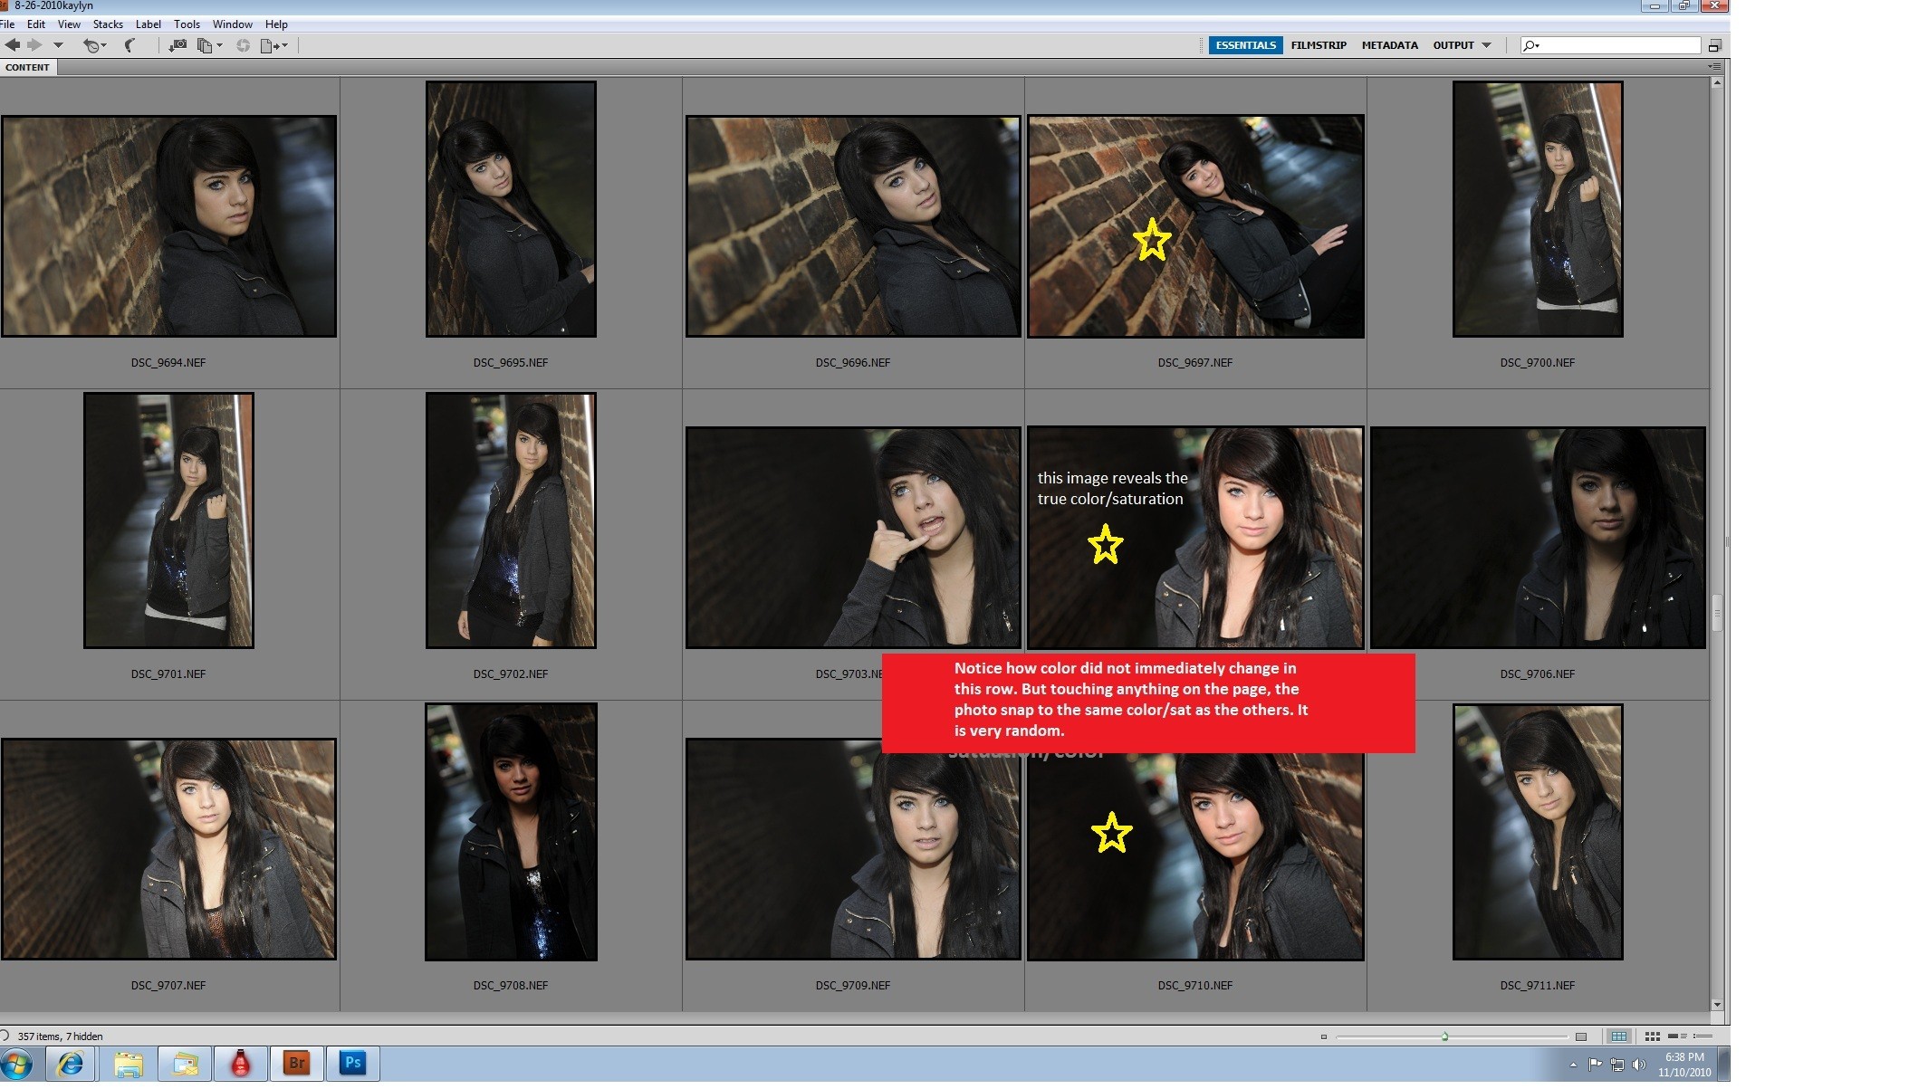Click the content scroll down arrow
The height and width of the screenshot is (1089, 1928).
click(x=1716, y=1004)
